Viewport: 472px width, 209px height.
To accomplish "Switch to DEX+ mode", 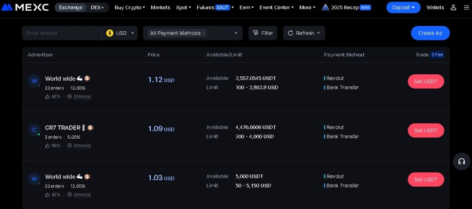I will coord(97,7).
